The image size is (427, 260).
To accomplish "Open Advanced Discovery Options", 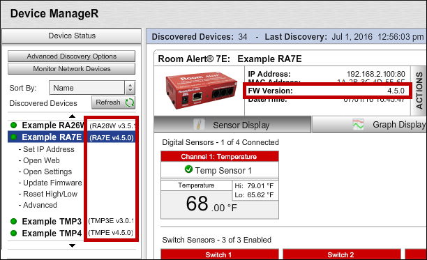I will pyautogui.click(x=71, y=56).
